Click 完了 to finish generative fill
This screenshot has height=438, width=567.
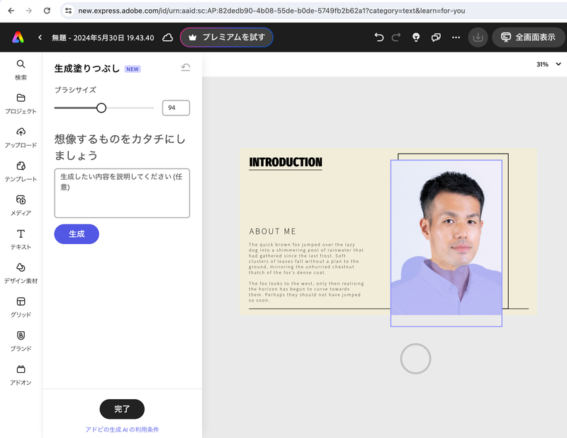pyautogui.click(x=121, y=409)
